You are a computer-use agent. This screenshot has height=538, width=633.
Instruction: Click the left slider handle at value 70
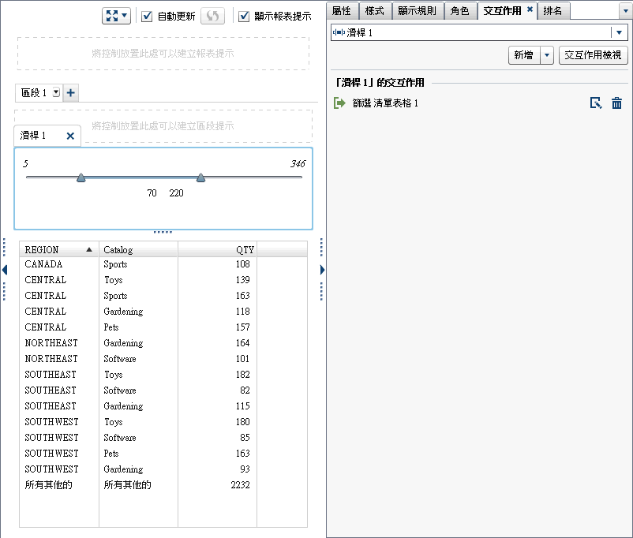pos(82,178)
